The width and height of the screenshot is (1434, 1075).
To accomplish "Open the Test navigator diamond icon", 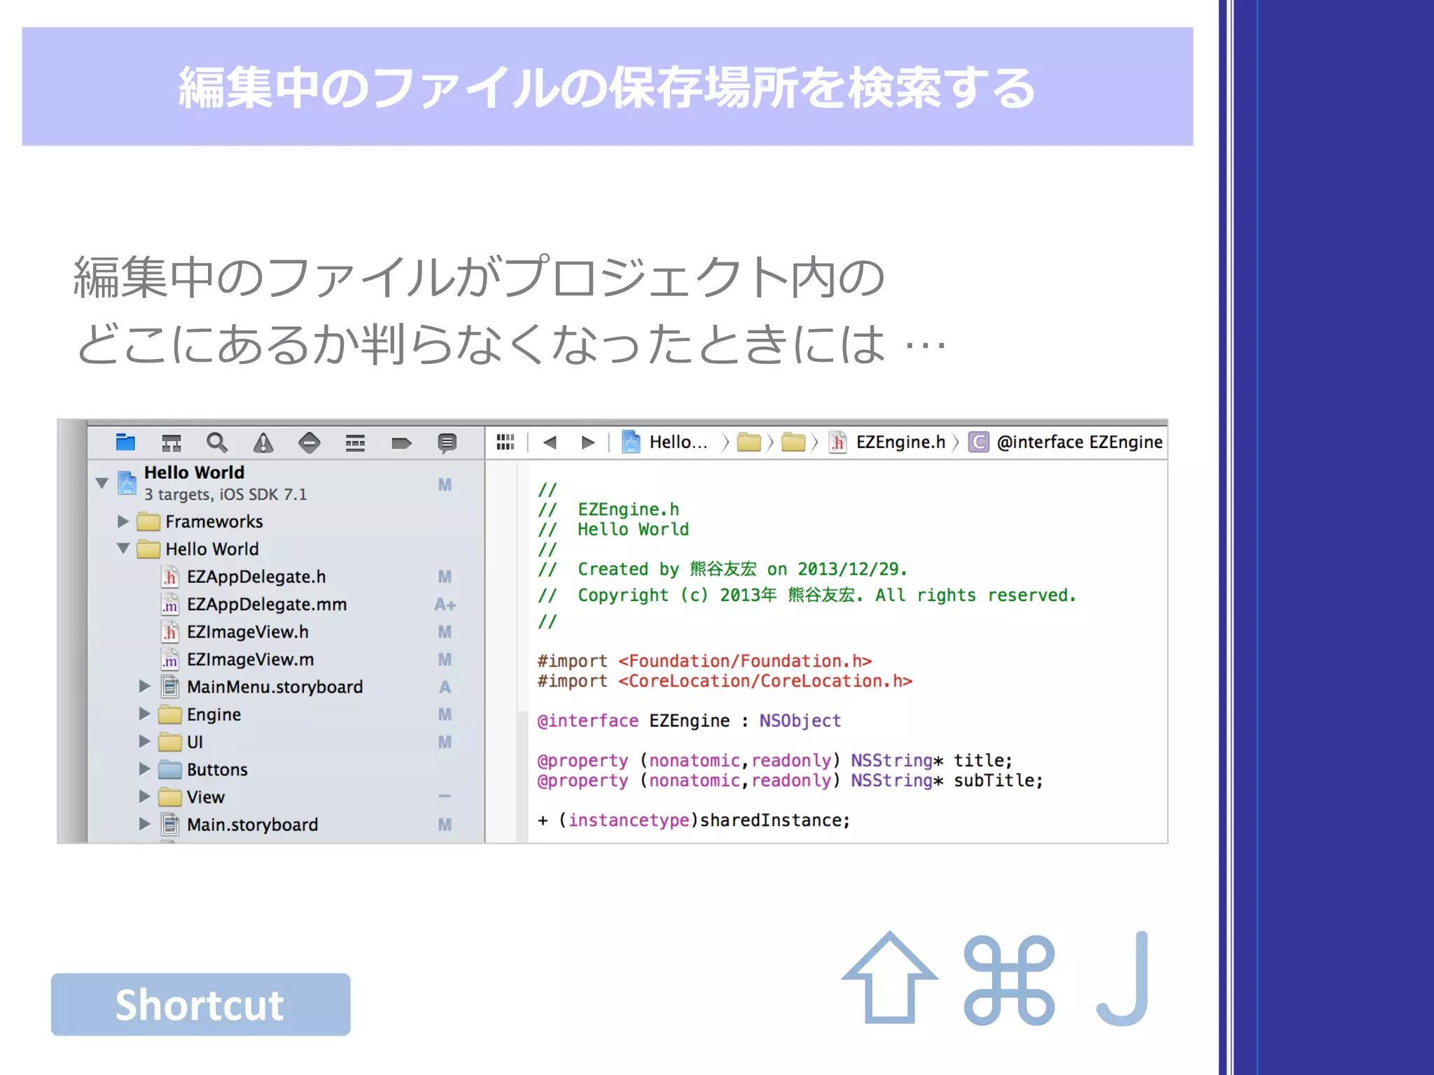I will point(309,442).
